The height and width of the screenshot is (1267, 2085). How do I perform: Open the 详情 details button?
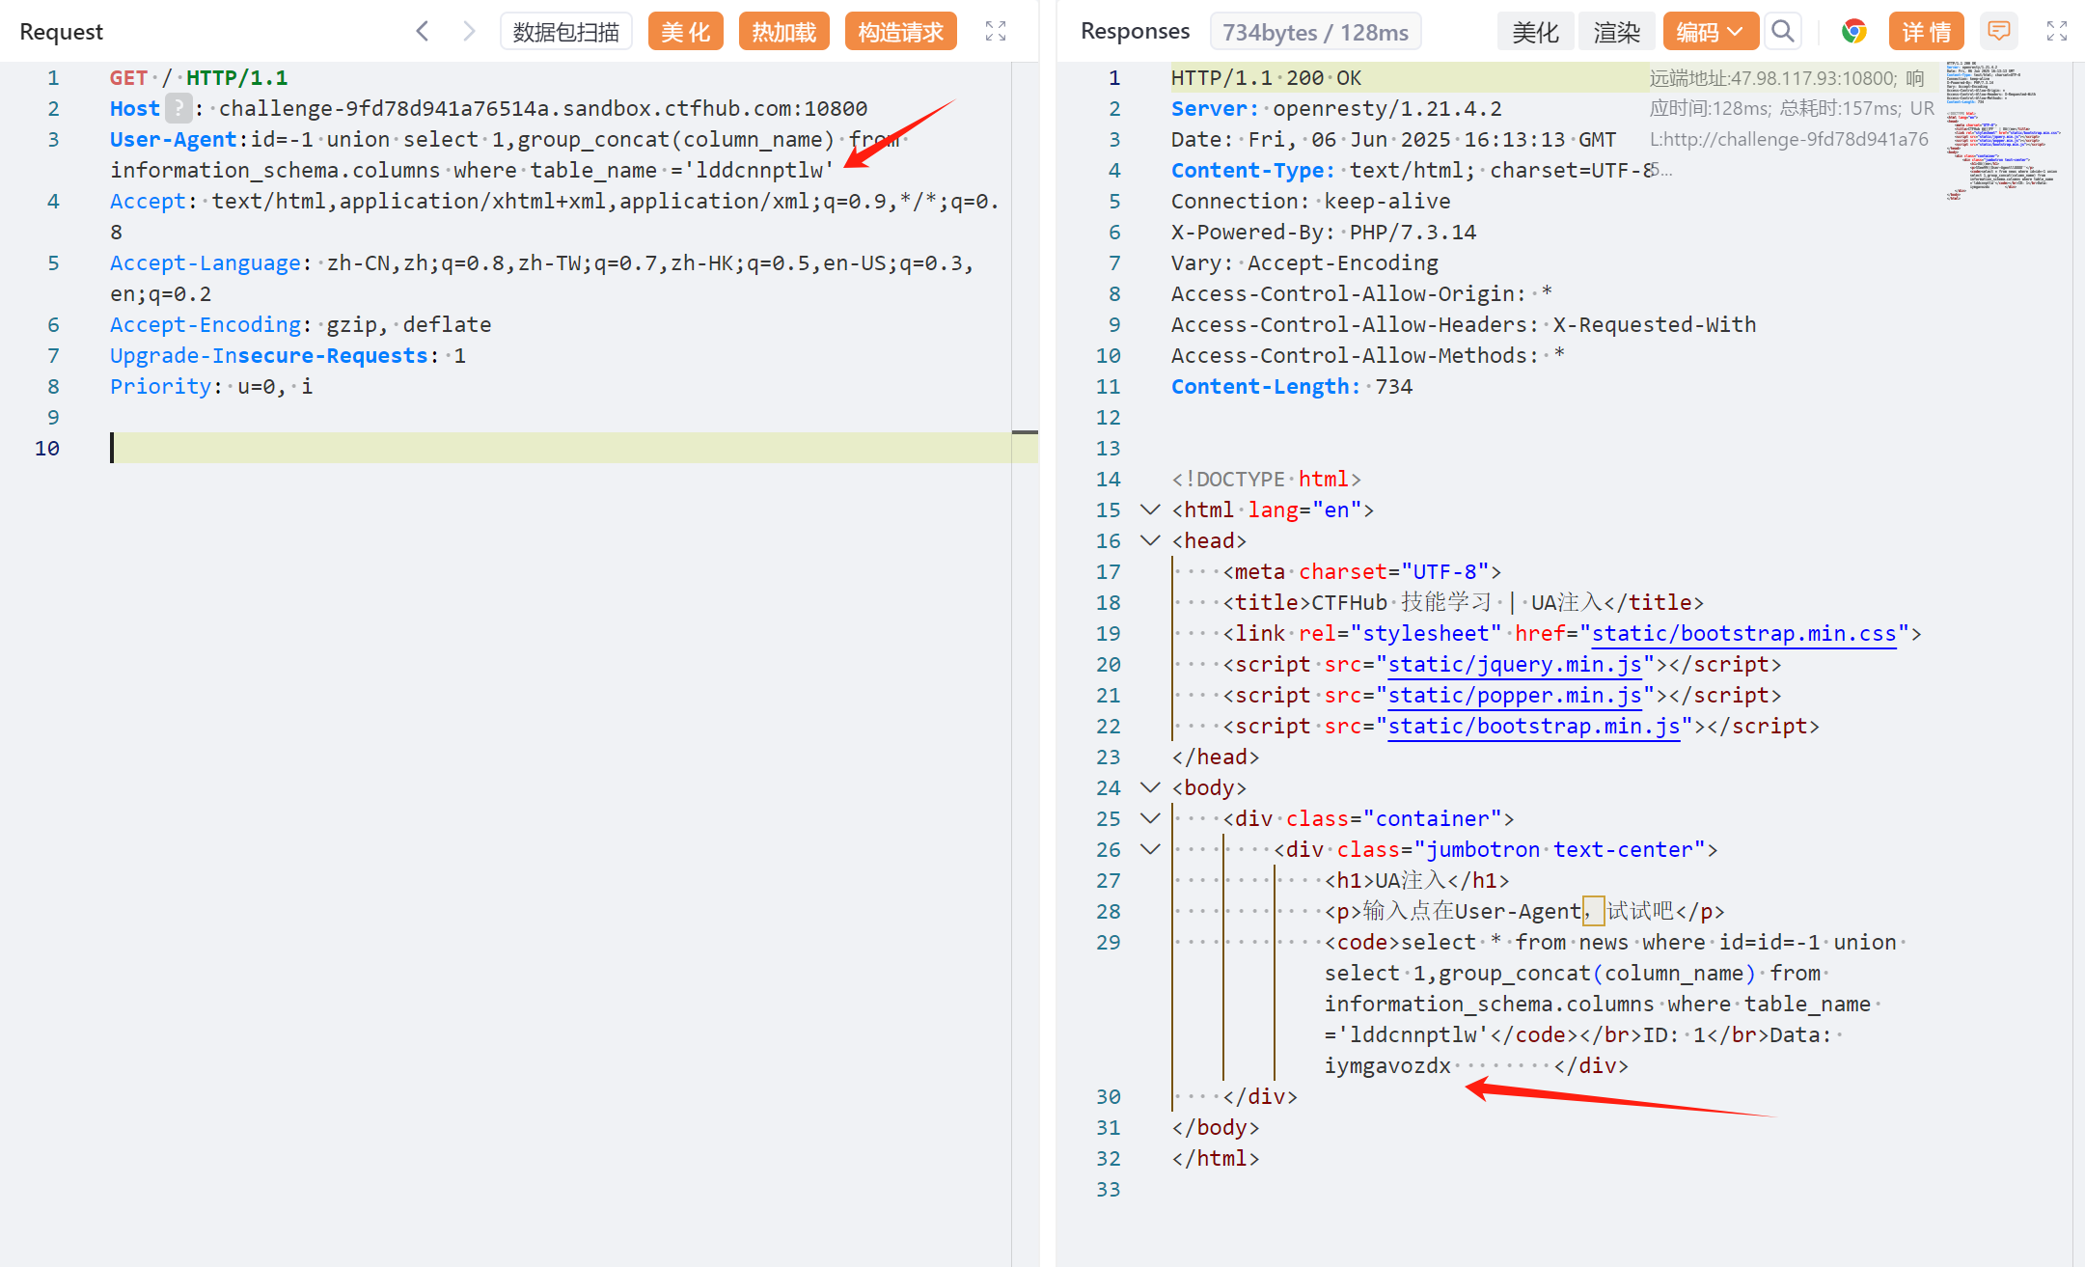pyautogui.click(x=1926, y=31)
